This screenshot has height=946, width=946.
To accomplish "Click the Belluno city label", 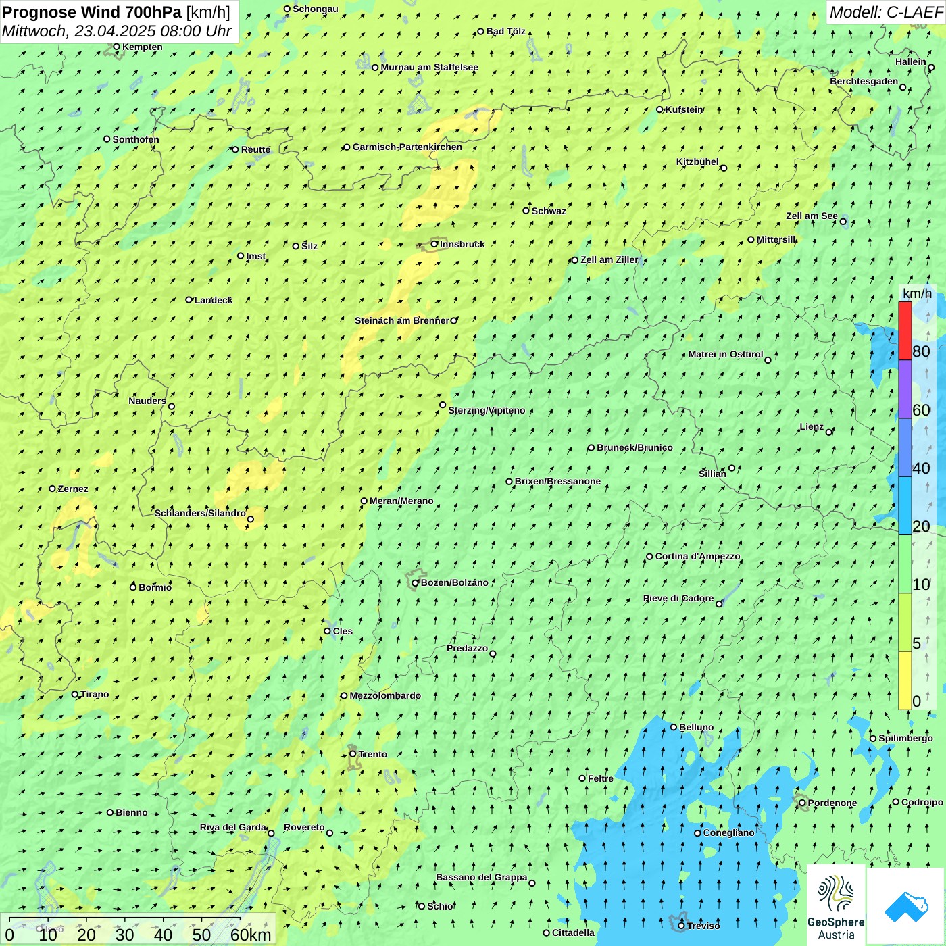I will tap(697, 727).
